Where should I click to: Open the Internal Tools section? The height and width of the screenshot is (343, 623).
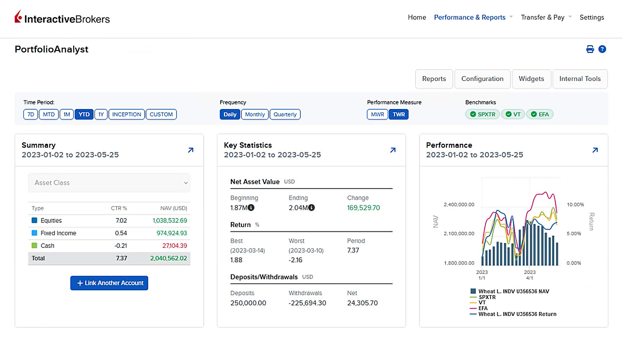[580, 79]
